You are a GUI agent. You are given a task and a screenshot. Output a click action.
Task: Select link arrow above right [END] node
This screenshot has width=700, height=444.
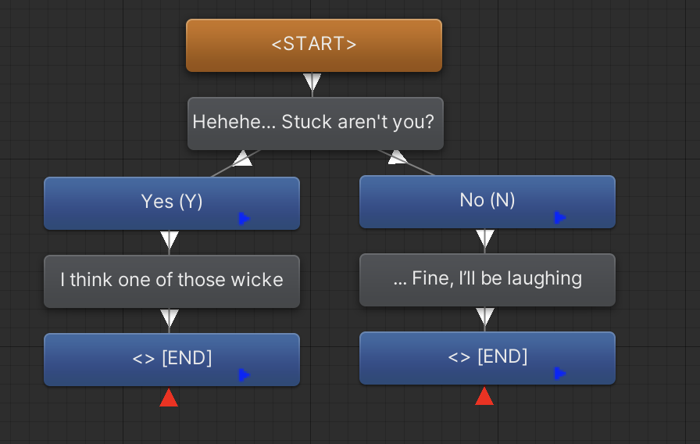(x=485, y=317)
